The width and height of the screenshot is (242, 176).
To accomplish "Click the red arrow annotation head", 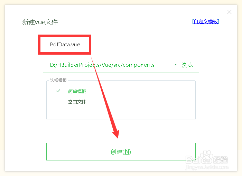I will [x=116, y=133].
